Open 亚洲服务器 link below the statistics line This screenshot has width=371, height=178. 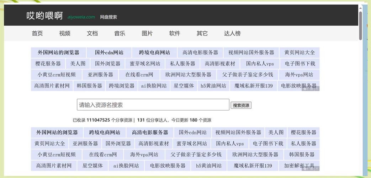pyautogui.click(x=85, y=144)
